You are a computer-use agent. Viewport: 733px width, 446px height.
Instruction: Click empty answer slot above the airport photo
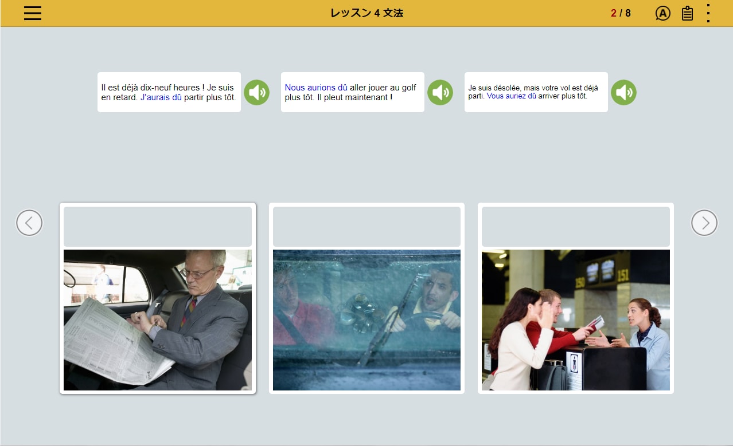tap(575, 227)
